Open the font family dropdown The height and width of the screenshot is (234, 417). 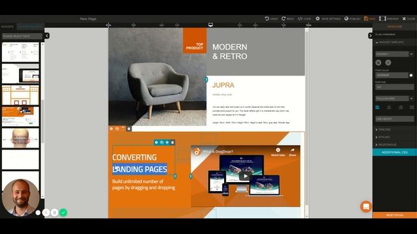click(394, 98)
